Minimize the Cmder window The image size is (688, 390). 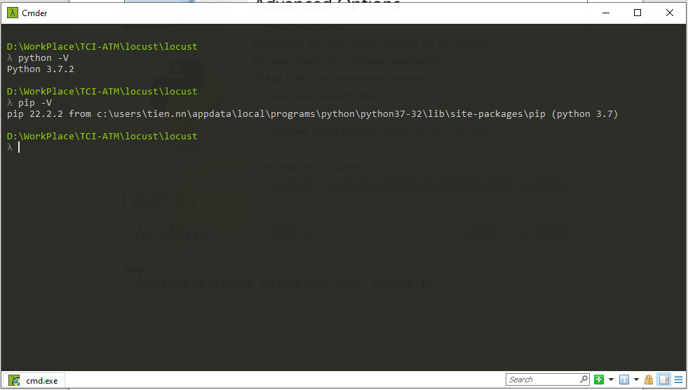605,13
